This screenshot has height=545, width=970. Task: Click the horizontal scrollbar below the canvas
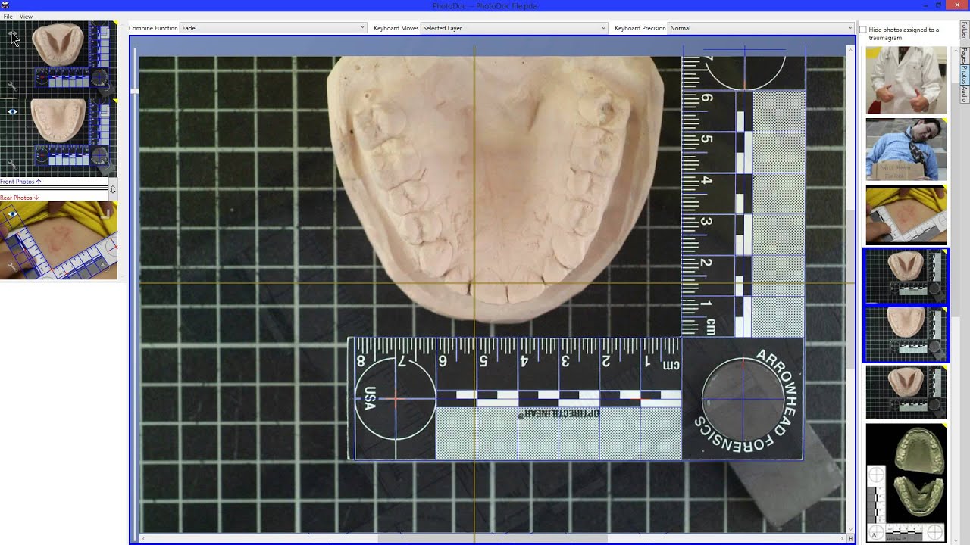(x=493, y=539)
